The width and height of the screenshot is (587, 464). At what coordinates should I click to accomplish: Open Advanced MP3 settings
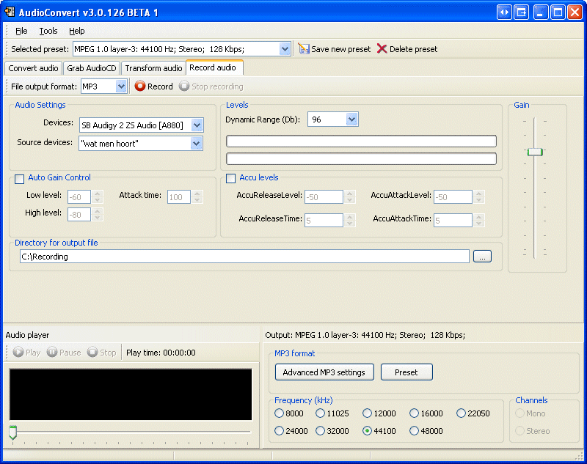click(324, 372)
